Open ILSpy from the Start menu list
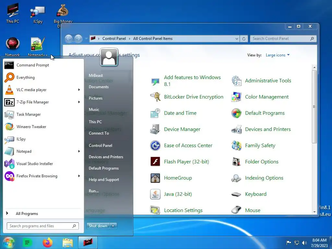332x249 pixels. 42,139
